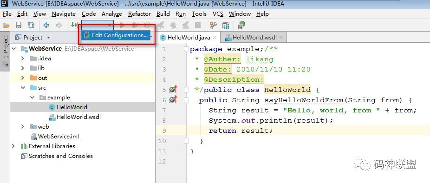Click the Debug bug icon next to Run

[135, 25]
